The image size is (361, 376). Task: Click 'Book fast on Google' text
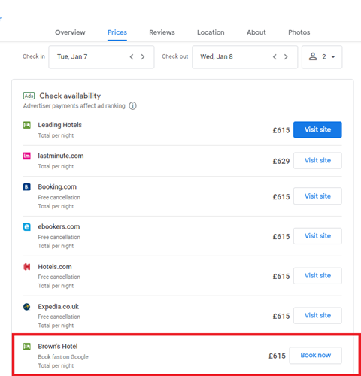tap(63, 357)
